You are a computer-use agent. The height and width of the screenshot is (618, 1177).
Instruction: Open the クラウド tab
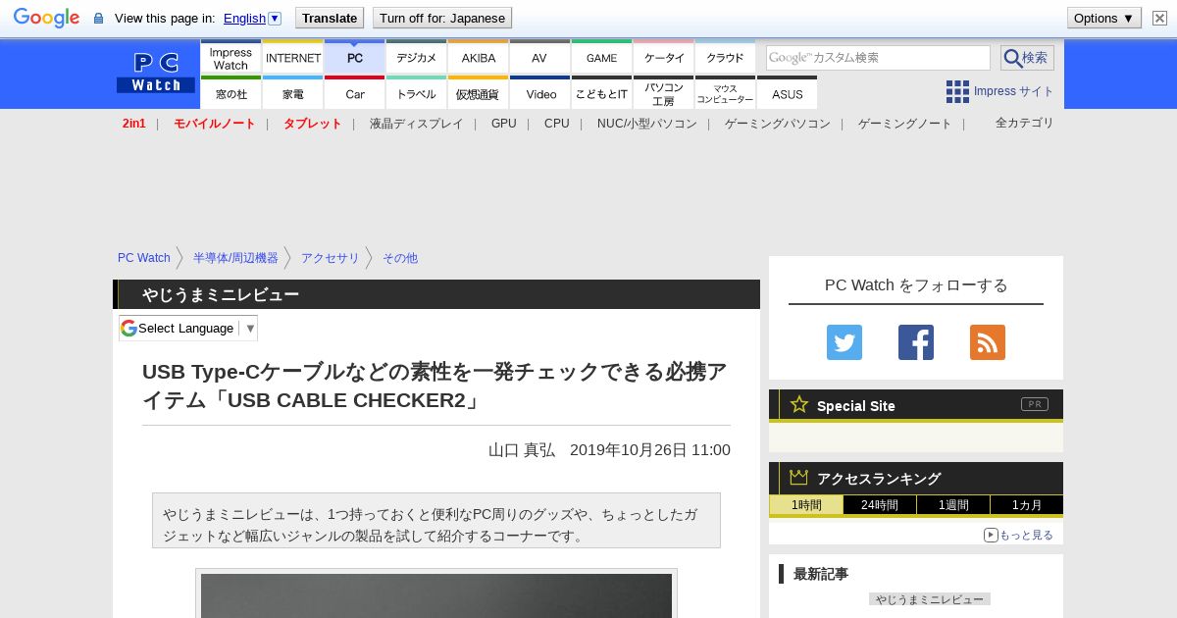[x=726, y=58]
